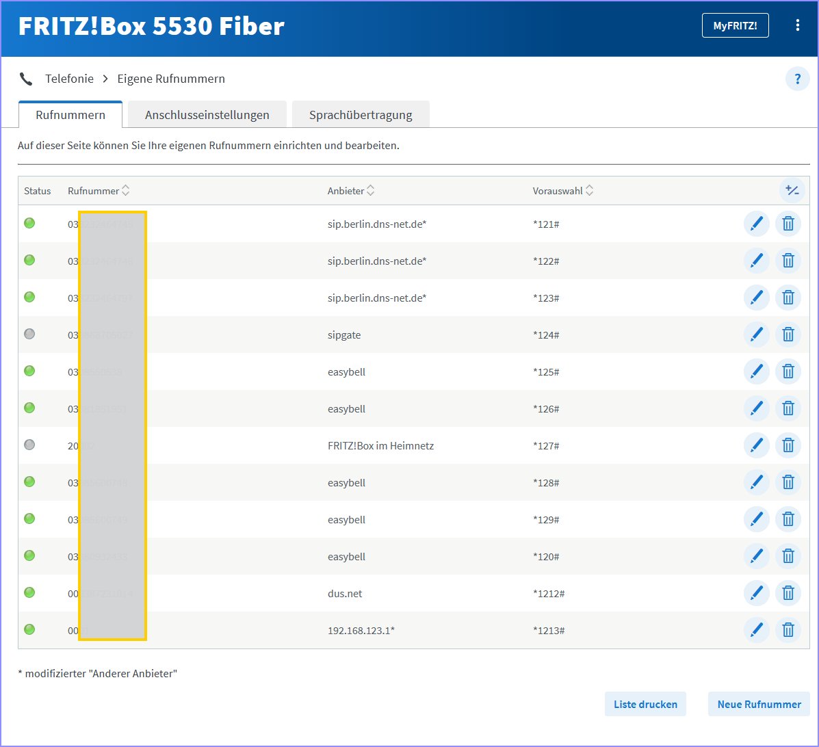The width and height of the screenshot is (819, 747).
Task: Click the green status dot for dus.net
Action: point(30,592)
